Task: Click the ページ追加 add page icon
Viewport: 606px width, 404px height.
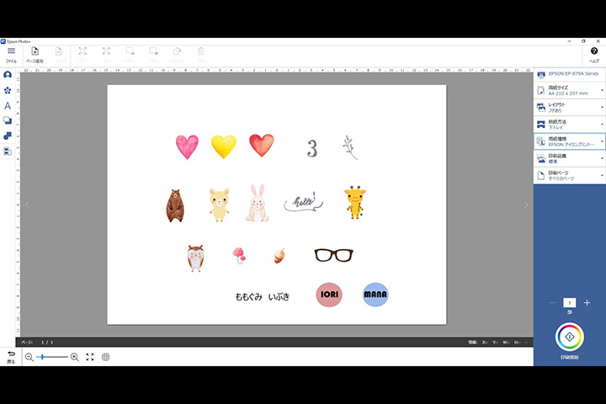Action: pyautogui.click(x=35, y=52)
